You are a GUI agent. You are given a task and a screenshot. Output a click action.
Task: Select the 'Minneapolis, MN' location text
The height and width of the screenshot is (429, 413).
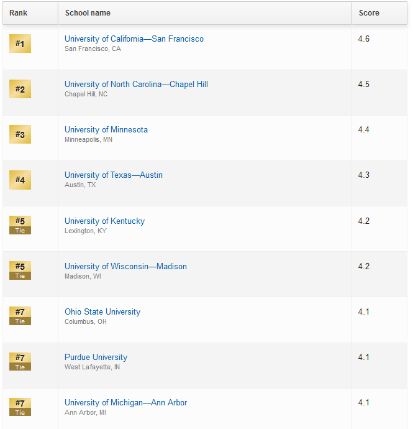(x=88, y=139)
